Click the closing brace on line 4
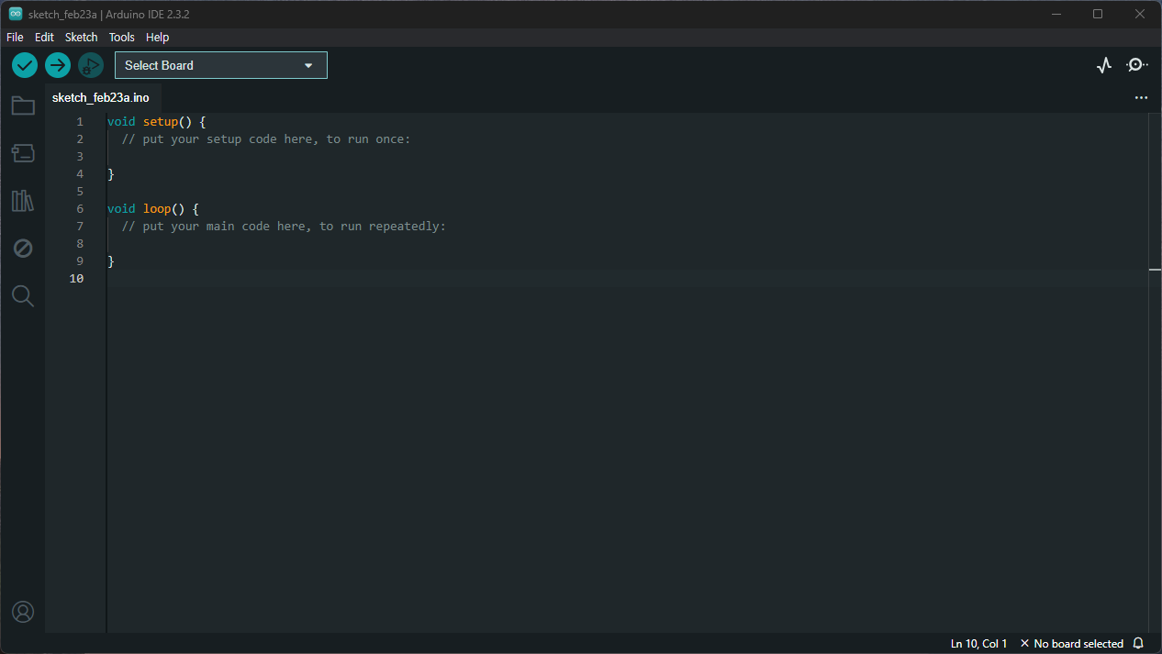The image size is (1162, 654). pos(111,174)
